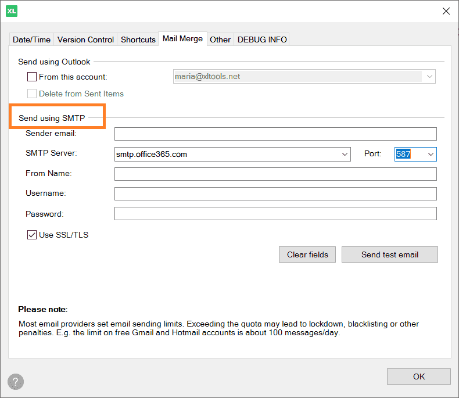Uncheck the 'Use SSL/TLS' checkbox
The height and width of the screenshot is (398, 459).
coord(32,235)
